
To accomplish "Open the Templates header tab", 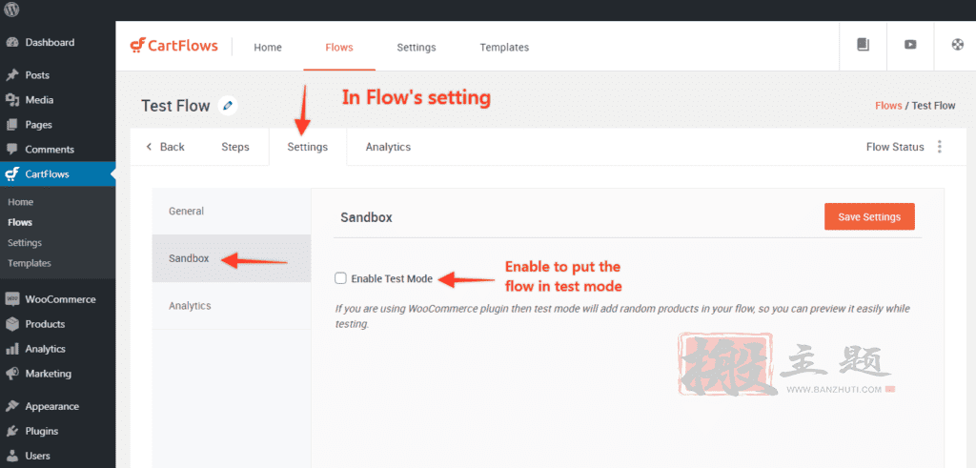I will (504, 48).
